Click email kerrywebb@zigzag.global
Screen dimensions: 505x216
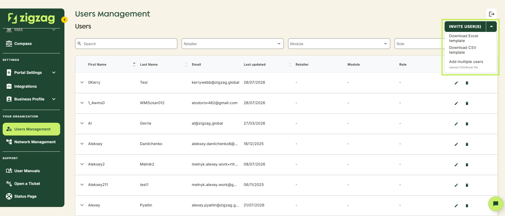click(x=215, y=82)
